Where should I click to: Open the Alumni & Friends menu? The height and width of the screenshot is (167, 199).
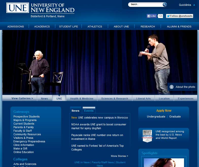click(179, 26)
